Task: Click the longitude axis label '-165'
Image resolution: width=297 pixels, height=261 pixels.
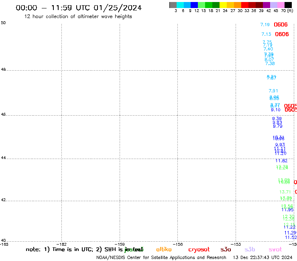Action: [x=4, y=245]
